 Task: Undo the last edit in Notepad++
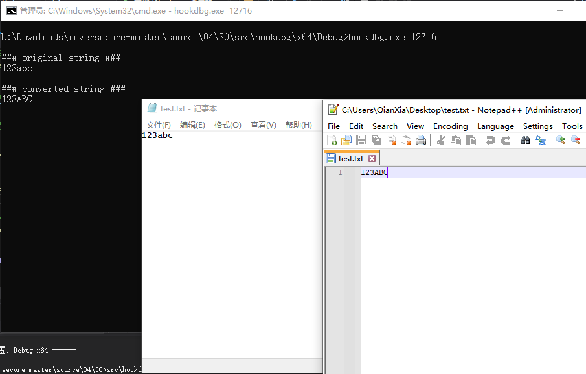point(489,139)
